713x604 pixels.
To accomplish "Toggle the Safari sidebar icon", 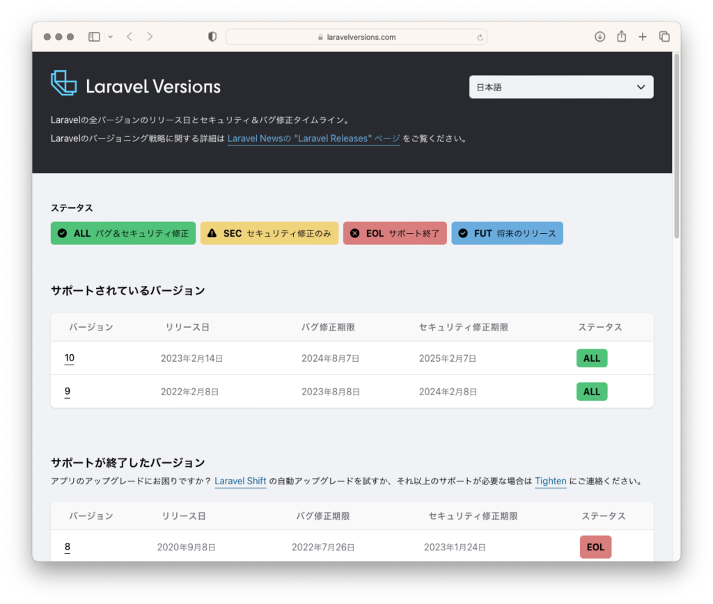I will tap(94, 37).
